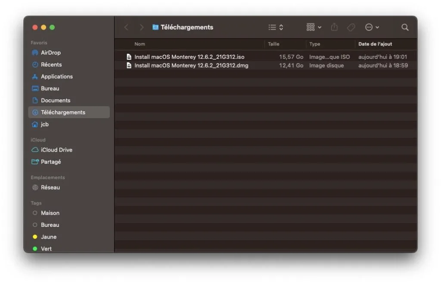
Task: Go back with the left chevron
Action: click(126, 27)
